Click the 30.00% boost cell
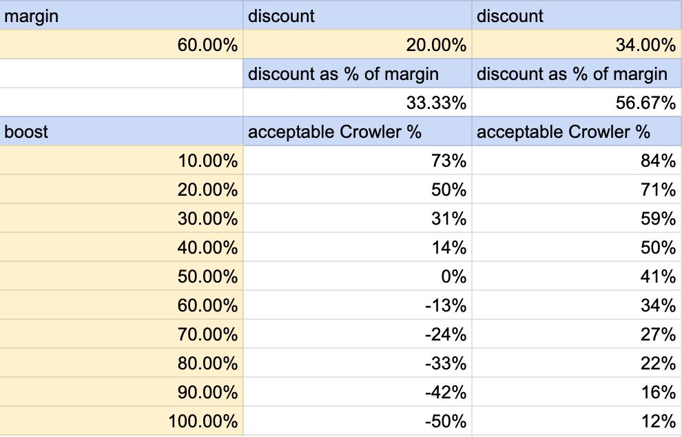 coord(121,218)
